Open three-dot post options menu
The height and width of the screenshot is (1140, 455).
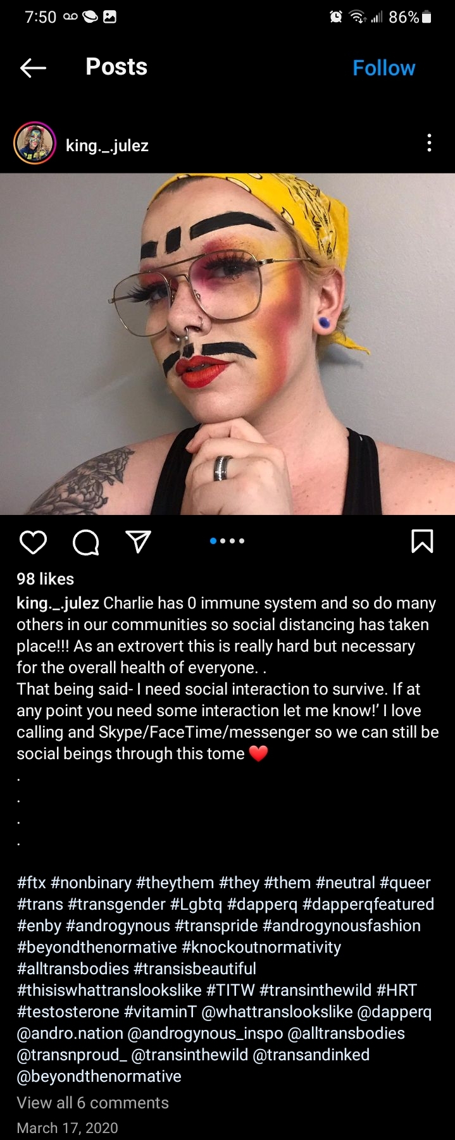pyautogui.click(x=429, y=143)
